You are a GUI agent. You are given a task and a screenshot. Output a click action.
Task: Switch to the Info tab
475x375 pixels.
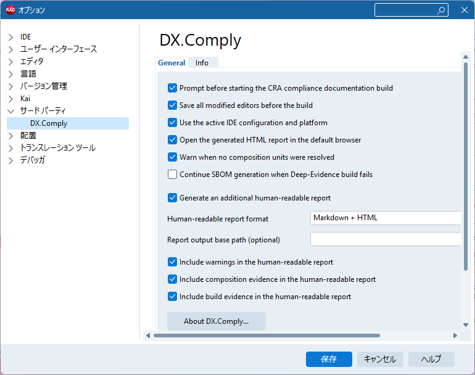coord(202,63)
